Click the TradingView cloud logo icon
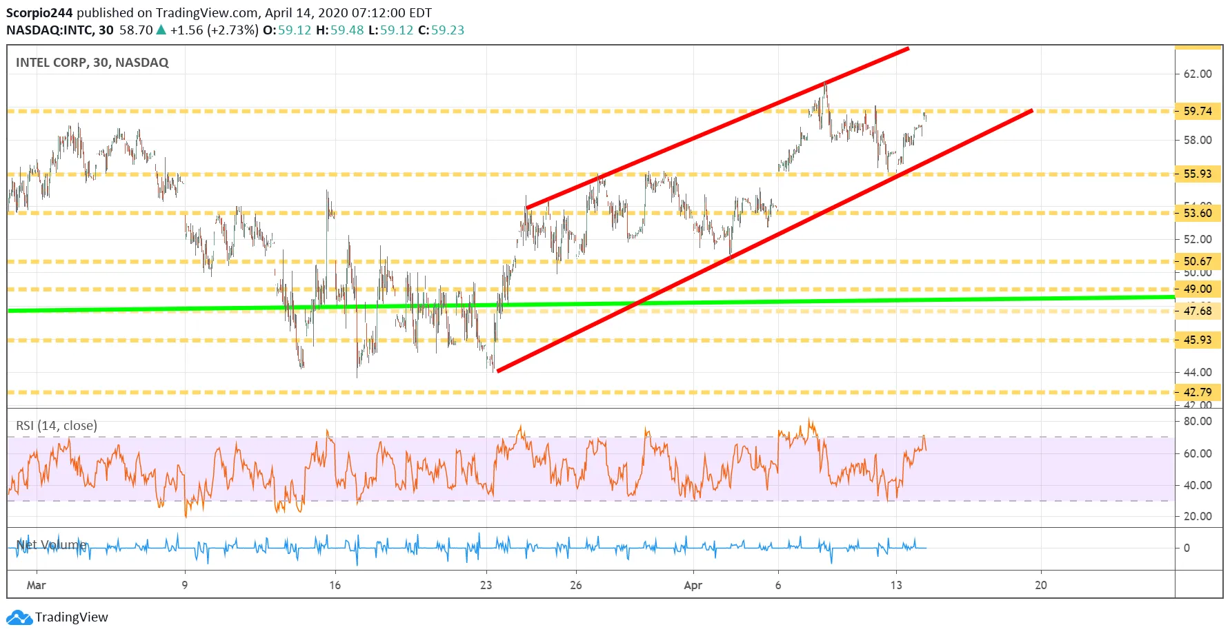This screenshot has height=636, width=1230. [19, 617]
